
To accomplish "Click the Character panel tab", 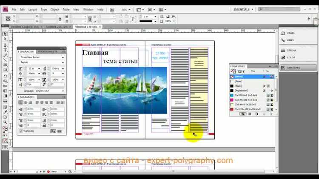I will (x=26, y=52).
